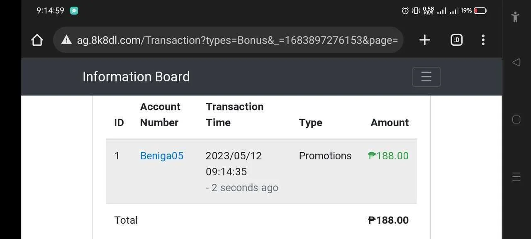Tap the accessibility figure icon
531x239 pixels.
(515, 17)
